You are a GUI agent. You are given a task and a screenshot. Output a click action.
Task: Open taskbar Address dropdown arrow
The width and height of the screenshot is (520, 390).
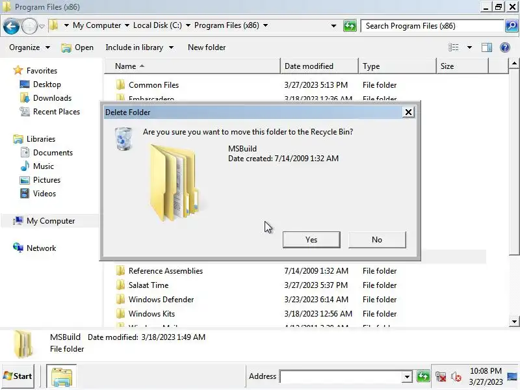point(407,377)
